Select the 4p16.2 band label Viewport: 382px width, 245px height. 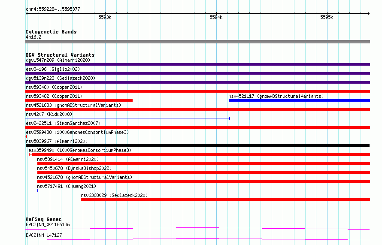[33, 37]
